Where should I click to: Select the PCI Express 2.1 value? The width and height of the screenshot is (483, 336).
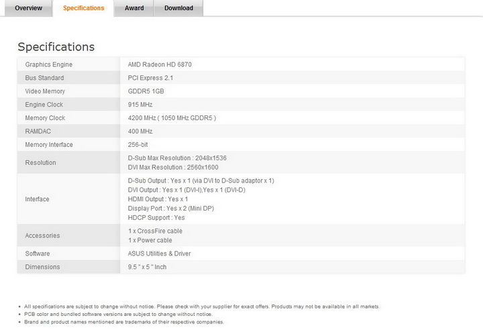[150, 78]
